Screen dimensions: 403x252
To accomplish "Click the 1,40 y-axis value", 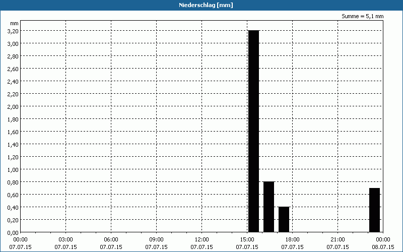I will pos(13,144).
